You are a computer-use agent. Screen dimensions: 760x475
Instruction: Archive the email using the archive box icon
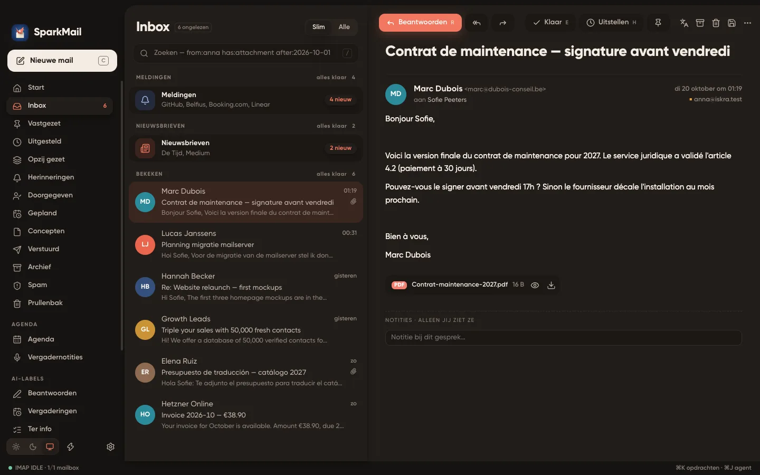(700, 23)
